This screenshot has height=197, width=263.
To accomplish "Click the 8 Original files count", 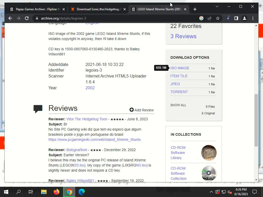I will (208, 113).
